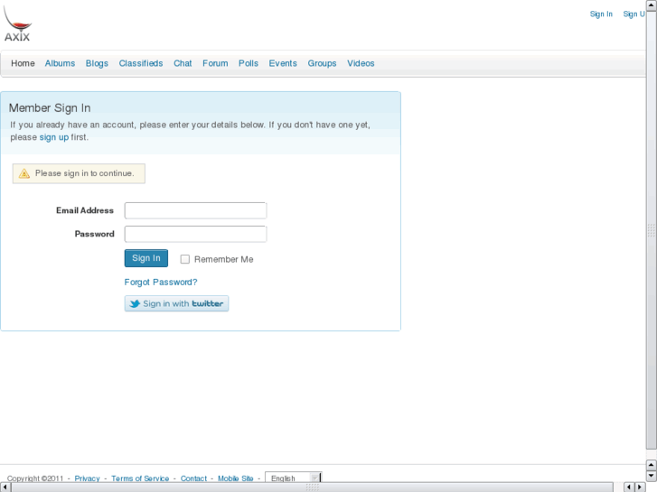Image resolution: width=657 pixels, height=492 pixels.
Task: Click the Please sign in to continue notice
Action: [79, 173]
